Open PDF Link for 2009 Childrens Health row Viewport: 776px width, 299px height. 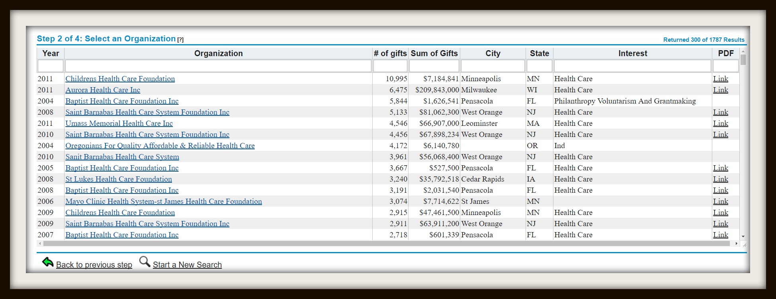(x=721, y=213)
